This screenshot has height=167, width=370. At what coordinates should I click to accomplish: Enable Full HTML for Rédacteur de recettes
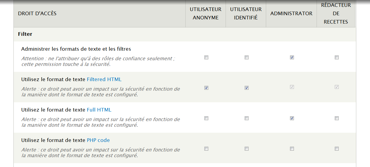[337, 118]
